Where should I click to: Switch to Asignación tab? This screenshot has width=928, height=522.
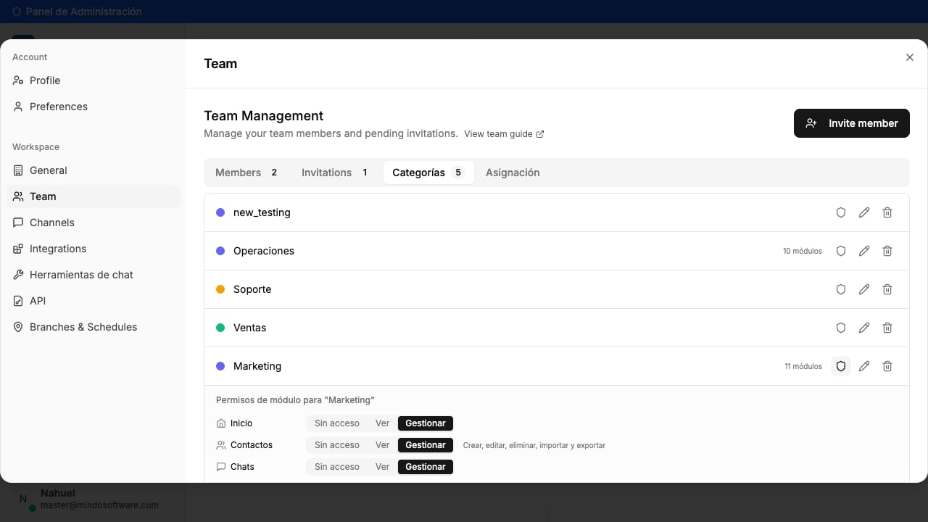click(x=513, y=173)
